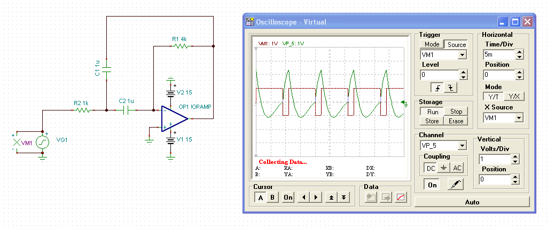Image resolution: width=547 pixels, height=229 pixels.
Task: Click the Auto button
Action: pyautogui.click(x=472, y=202)
